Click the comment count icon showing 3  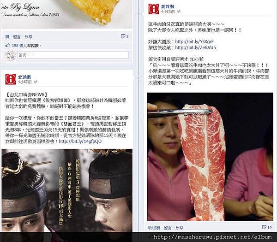tap(123, 36)
